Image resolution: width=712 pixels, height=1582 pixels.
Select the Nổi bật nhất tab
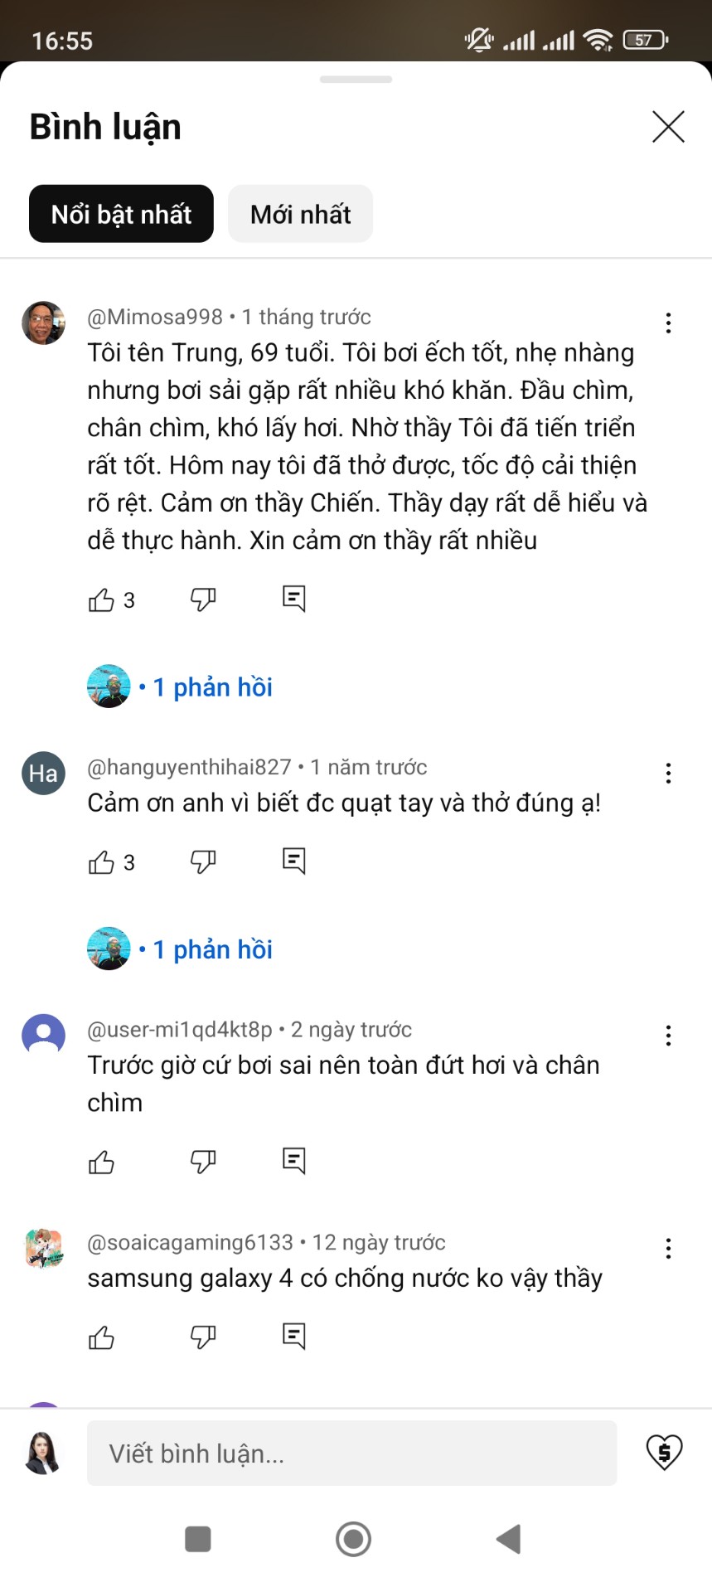[121, 215]
